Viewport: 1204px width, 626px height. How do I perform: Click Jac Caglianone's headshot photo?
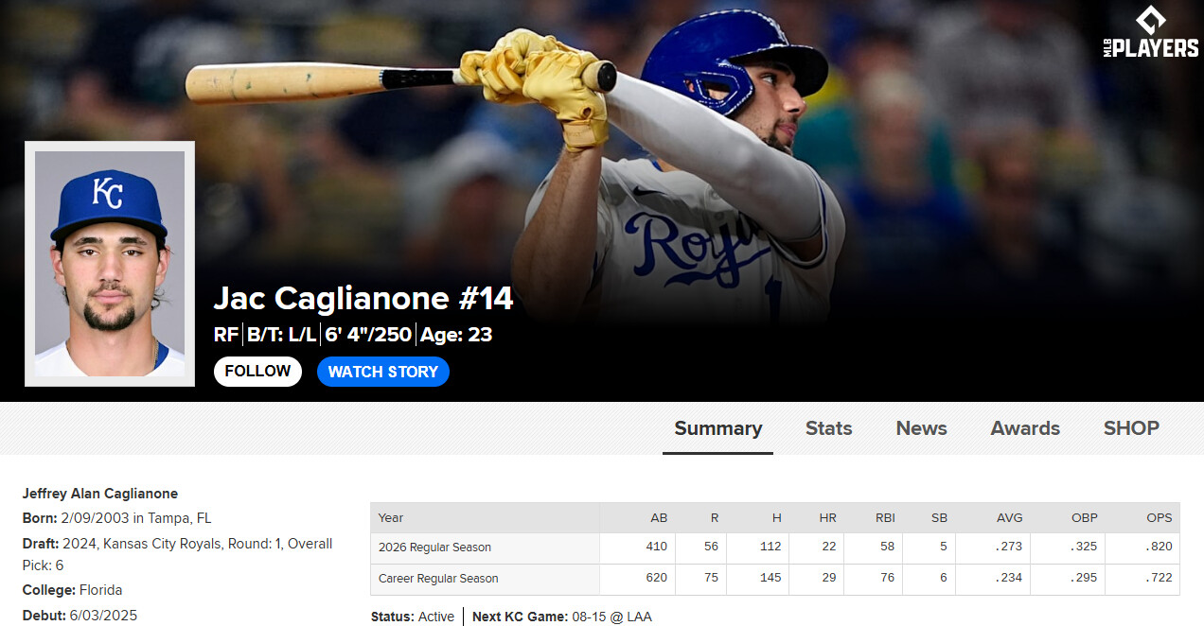(x=110, y=264)
